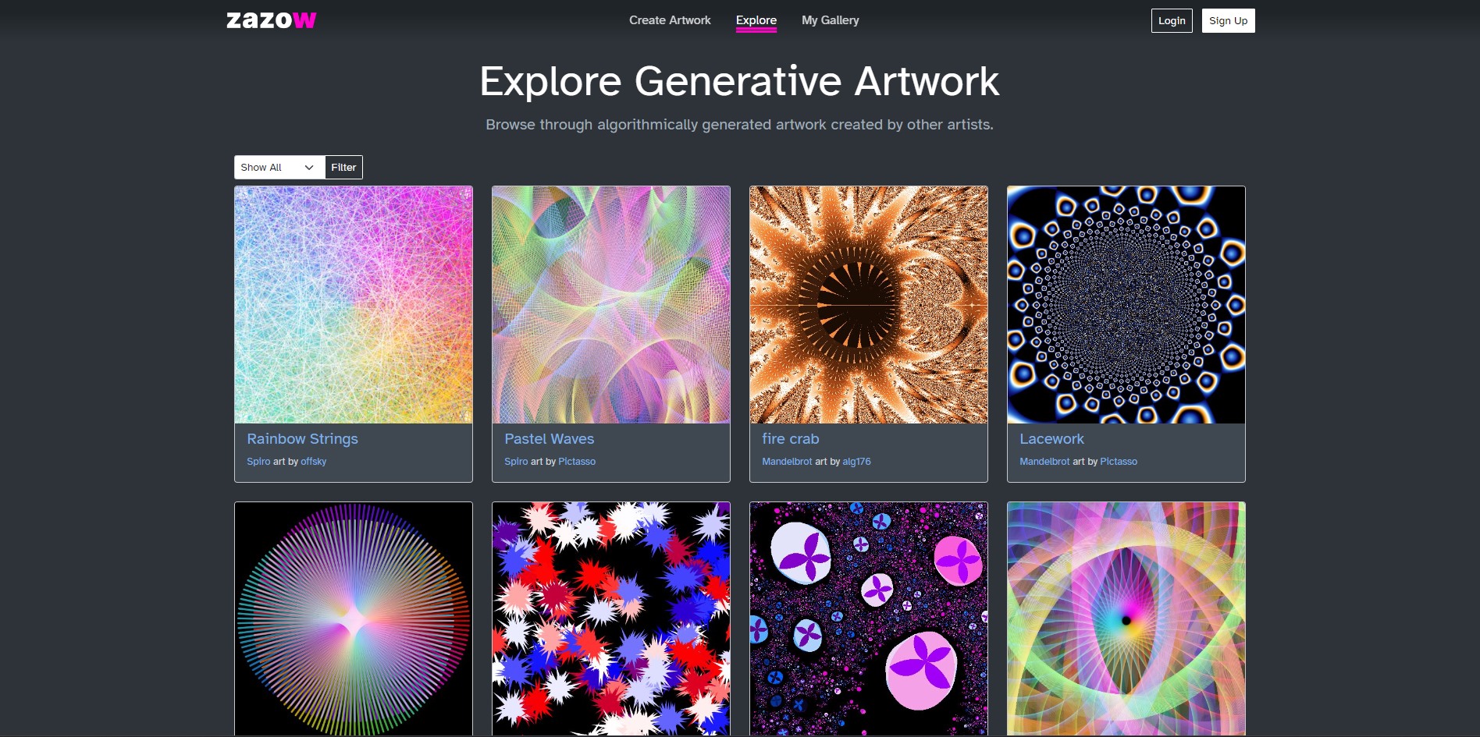Go to My Gallery
Image resolution: width=1480 pixels, height=737 pixels.
(x=831, y=20)
